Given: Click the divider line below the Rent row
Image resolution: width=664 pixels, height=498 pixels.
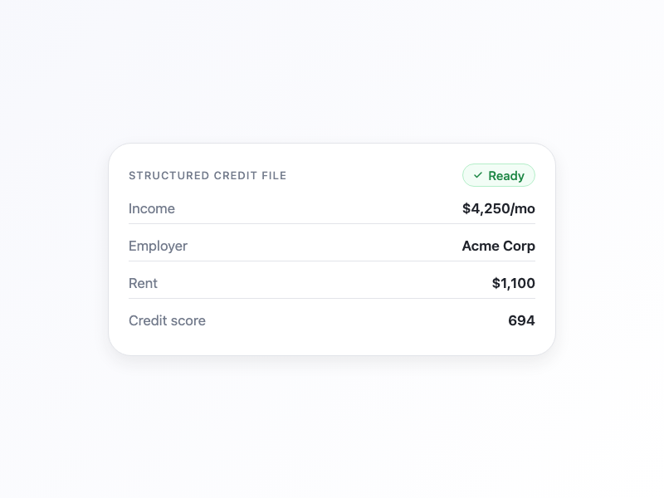Looking at the screenshot, I should click(332, 298).
